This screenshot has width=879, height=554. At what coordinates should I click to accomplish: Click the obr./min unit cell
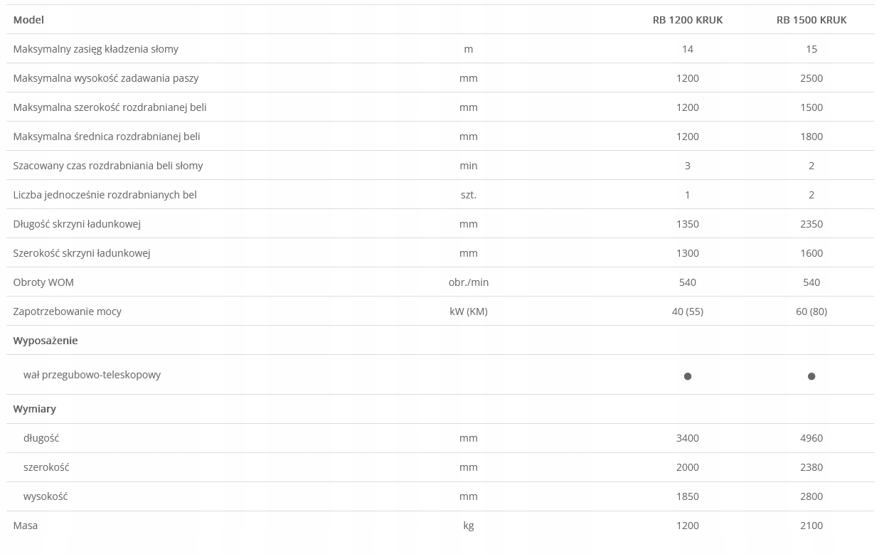(469, 282)
